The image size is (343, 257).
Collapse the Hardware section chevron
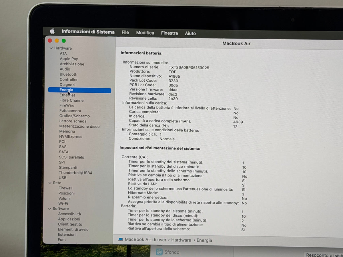point(51,48)
